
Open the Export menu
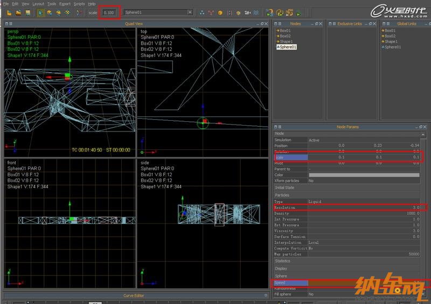click(65, 4)
